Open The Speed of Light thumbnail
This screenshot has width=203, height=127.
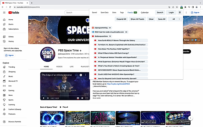[x=78, y=118]
